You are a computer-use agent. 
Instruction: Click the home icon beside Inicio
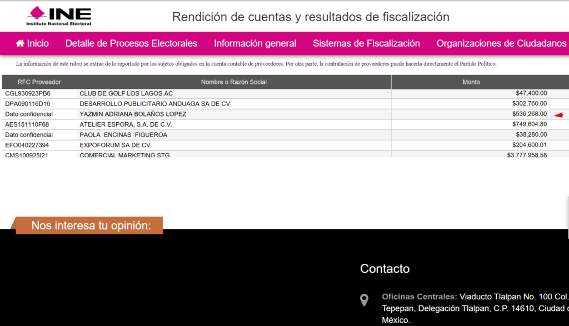tap(21, 43)
